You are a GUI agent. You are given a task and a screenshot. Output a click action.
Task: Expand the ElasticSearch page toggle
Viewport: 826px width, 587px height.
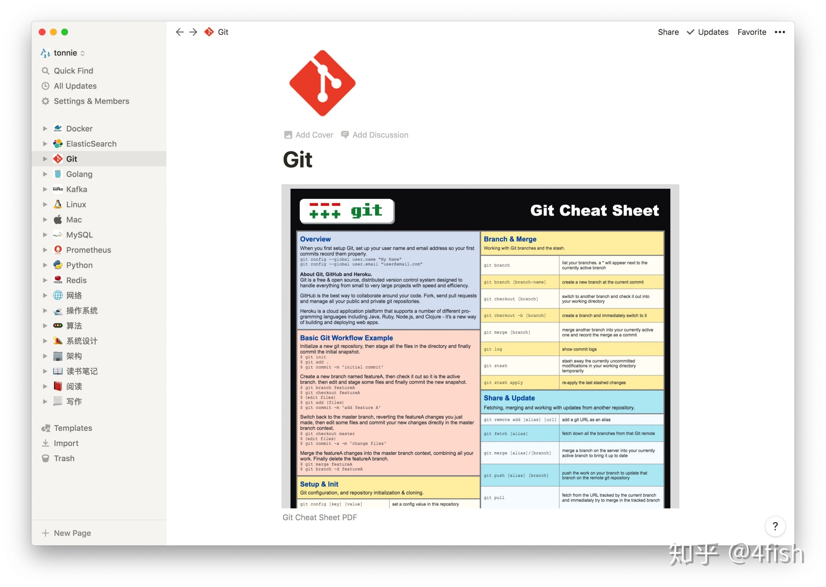tap(45, 144)
